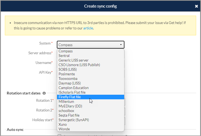Select Wonde at the list bottom
201x136 pixels.
pyautogui.click(x=64, y=129)
